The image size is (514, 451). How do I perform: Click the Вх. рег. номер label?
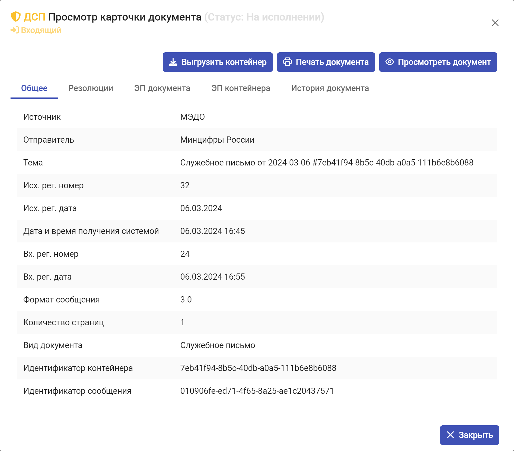point(51,254)
